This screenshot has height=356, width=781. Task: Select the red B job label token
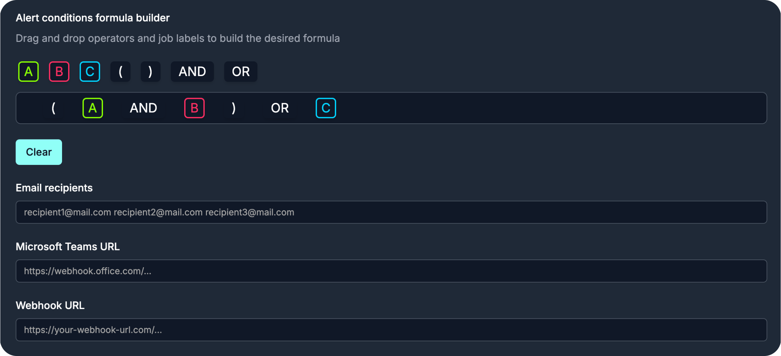59,71
